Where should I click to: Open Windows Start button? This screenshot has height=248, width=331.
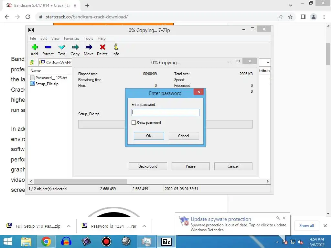click(x=8, y=242)
